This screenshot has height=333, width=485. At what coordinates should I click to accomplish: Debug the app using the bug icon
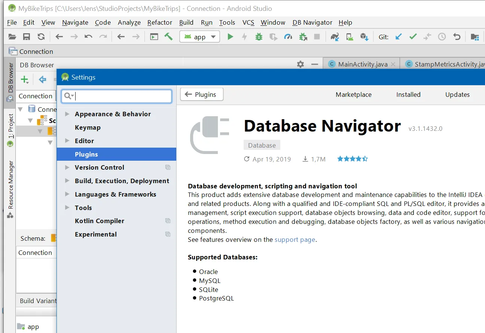click(x=259, y=37)
